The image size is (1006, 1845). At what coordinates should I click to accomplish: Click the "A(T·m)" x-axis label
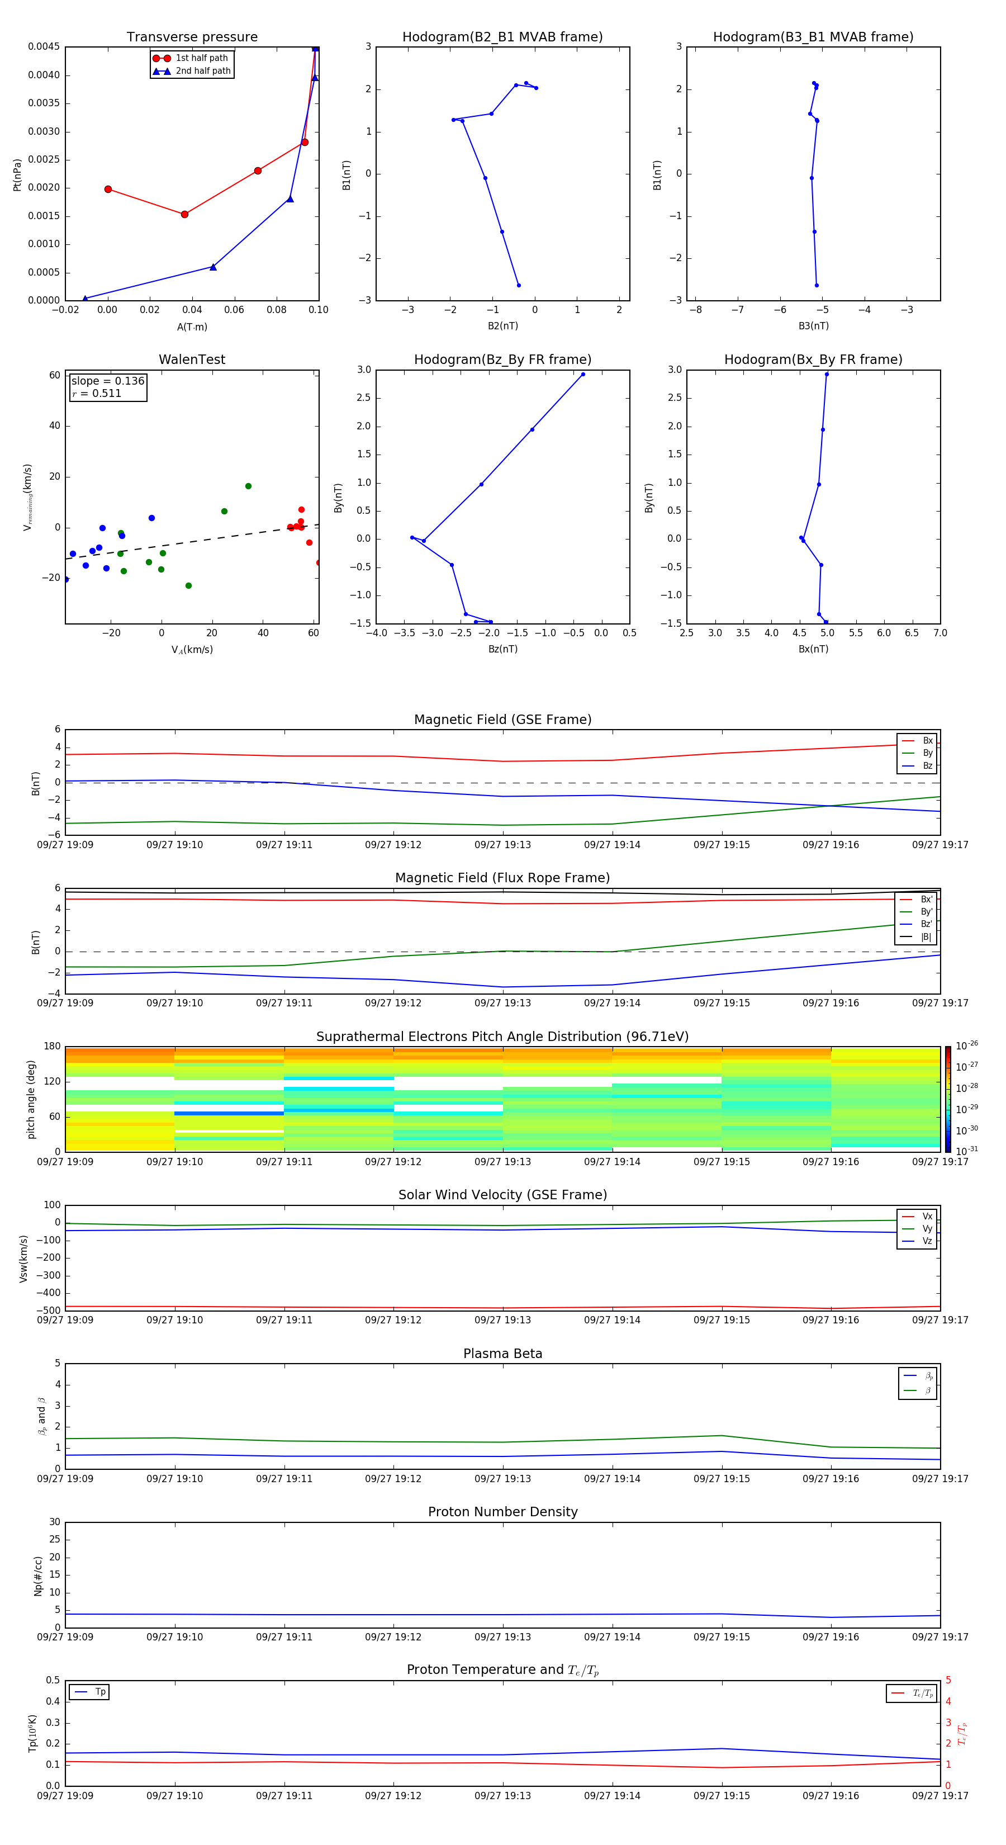pyautogui.click(x=192, y=327)
